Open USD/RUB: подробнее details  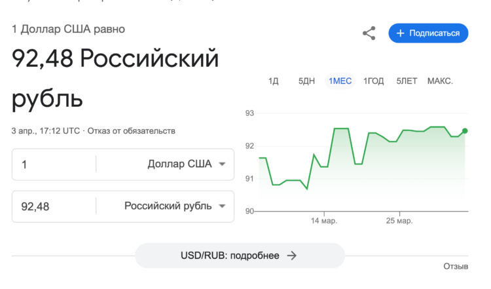240,256
